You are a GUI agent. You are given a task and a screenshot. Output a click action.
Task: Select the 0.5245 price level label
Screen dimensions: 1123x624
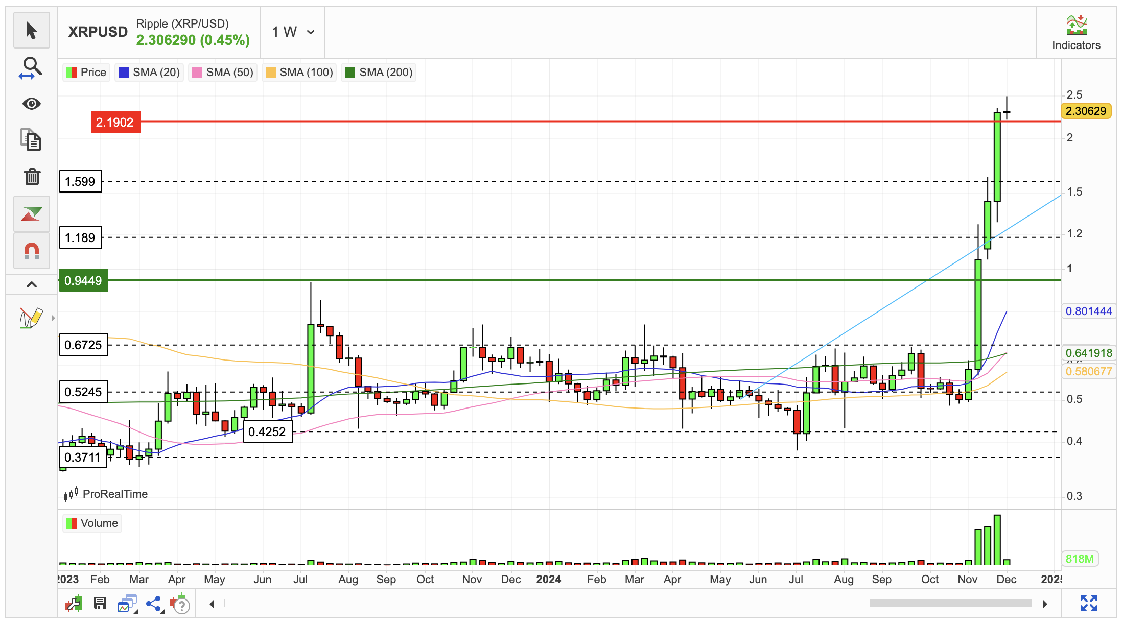pos(84,392)
